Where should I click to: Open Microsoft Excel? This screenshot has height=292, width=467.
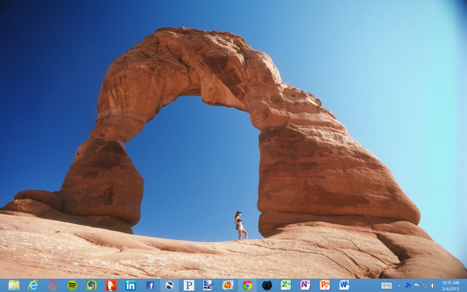tap(286, 285)
